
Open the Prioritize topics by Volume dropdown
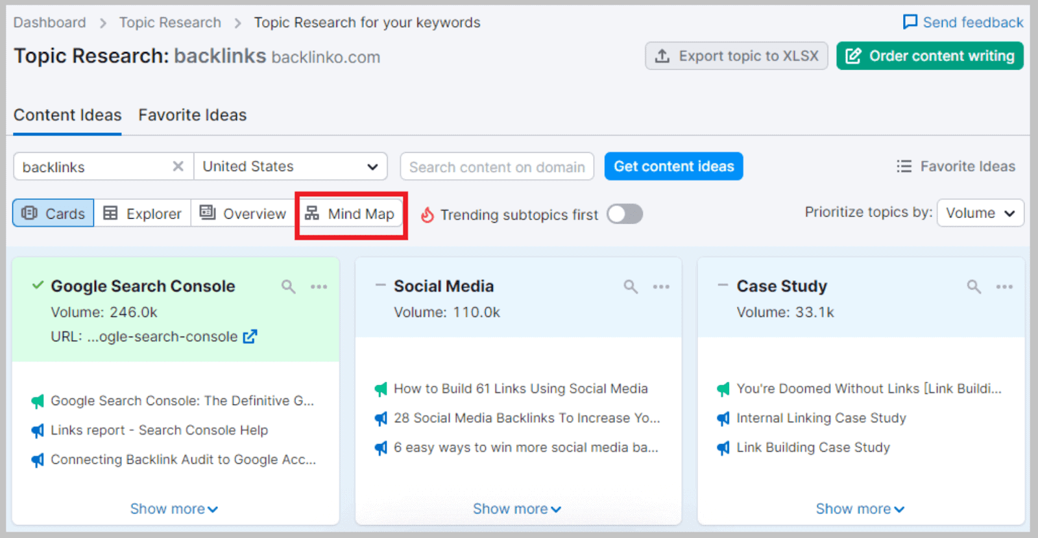[x=980, y=213]
